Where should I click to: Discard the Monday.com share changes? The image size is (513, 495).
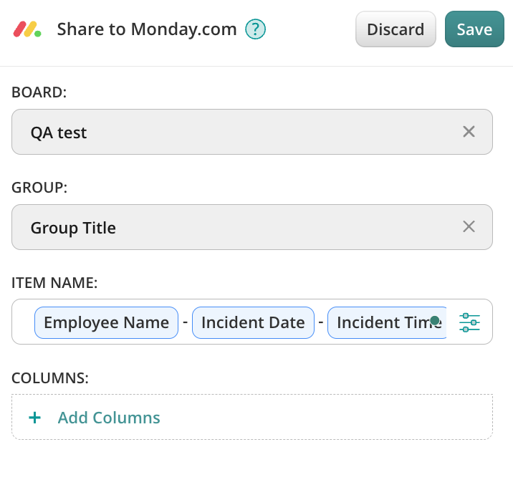pyautogui.click(x=395, y=29)
